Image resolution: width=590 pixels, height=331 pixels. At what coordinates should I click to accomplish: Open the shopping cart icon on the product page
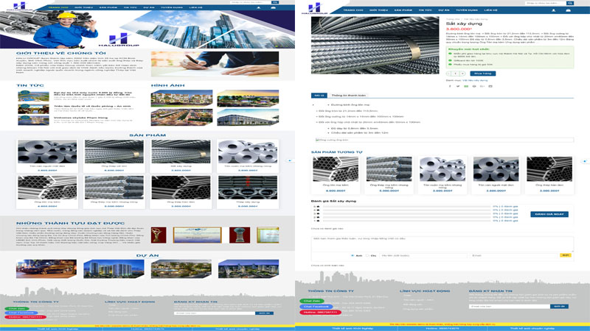point(568,10)
